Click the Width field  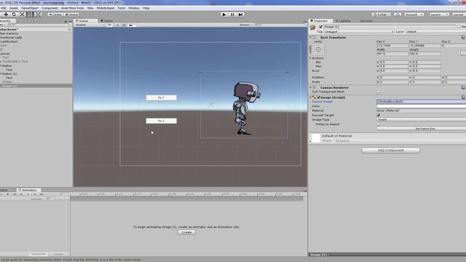tap(392, 54)
